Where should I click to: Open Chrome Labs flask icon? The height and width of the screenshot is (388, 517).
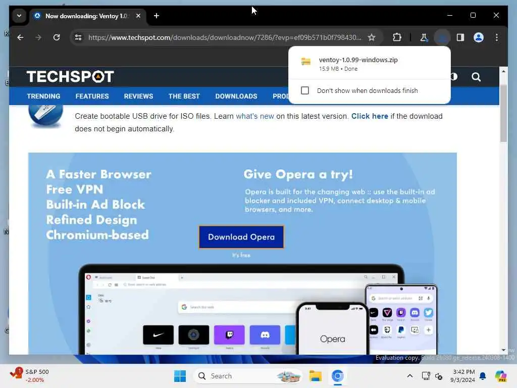tap(424, 37)
